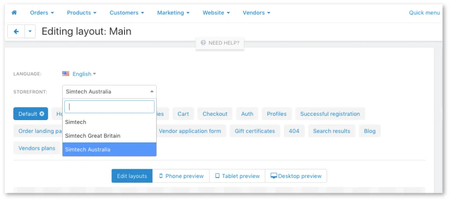
Task: Open the 404 layout page
Action: [x=294, y=131]
